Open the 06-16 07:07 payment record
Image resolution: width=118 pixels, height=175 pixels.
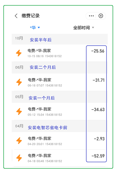[x=60, y=82]
